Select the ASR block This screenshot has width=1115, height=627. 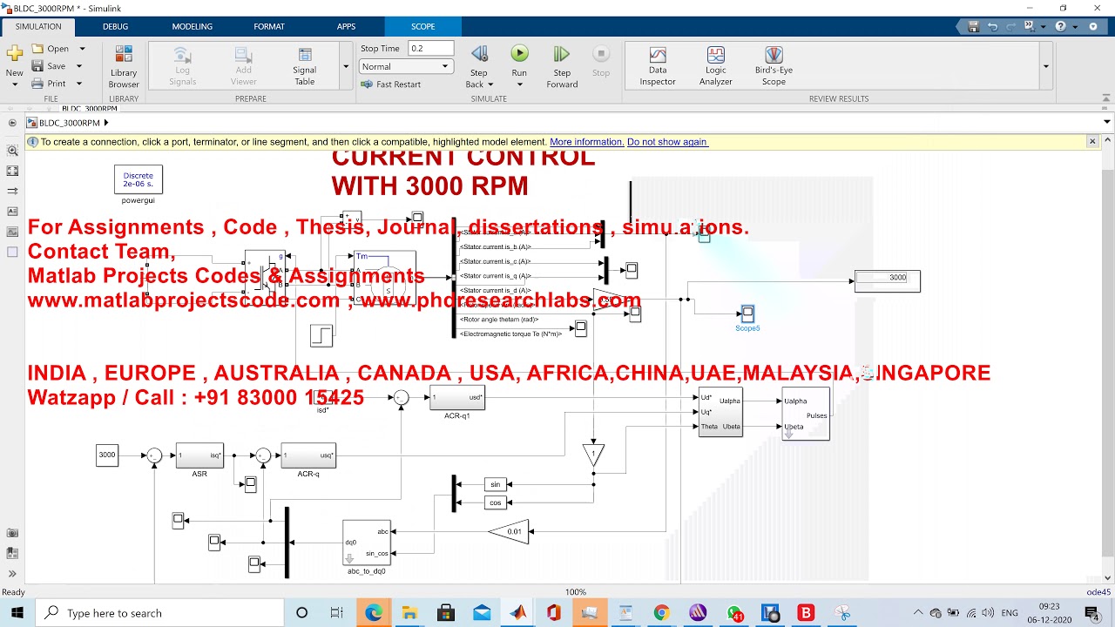pyautogui.click(x=199, y=455)
